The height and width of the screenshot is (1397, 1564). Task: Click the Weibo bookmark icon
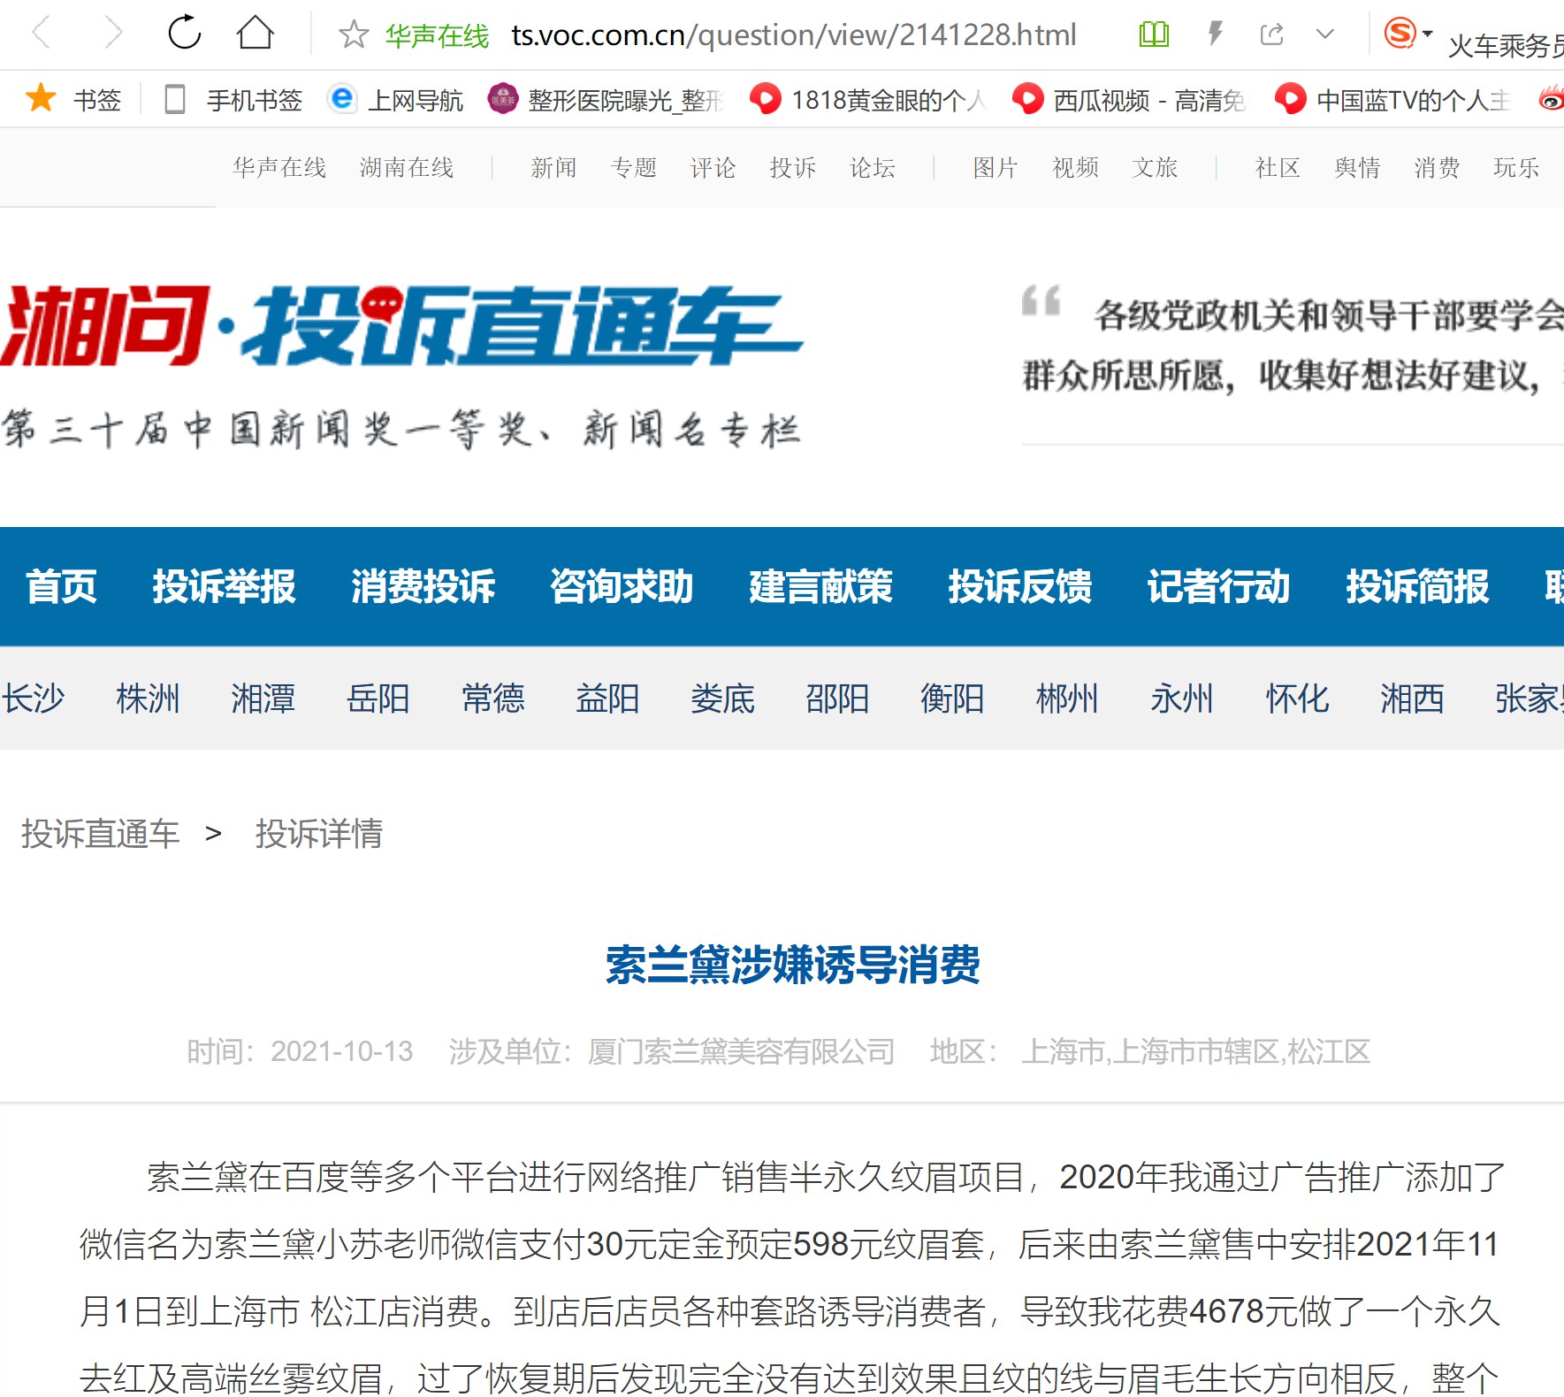coord(1551,100)
